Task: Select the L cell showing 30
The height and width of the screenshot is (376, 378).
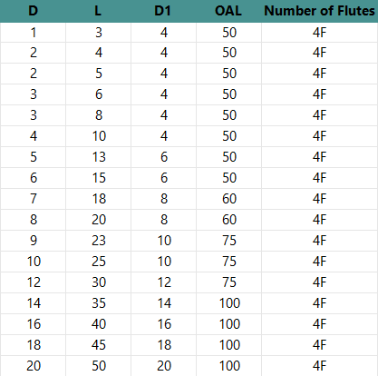Action: pyautogui.click(x=98, y=282)
